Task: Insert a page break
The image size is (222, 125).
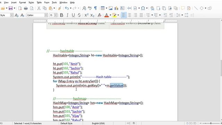Action: [x=129, y=8]
